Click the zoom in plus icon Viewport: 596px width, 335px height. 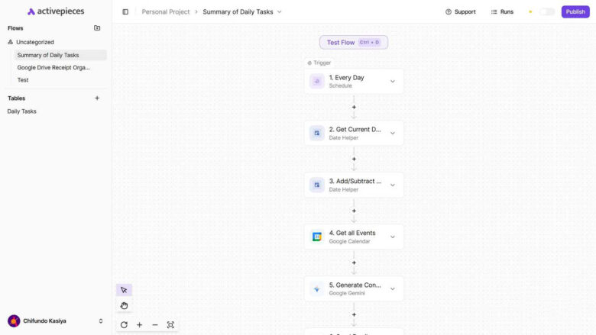point(140,325)
